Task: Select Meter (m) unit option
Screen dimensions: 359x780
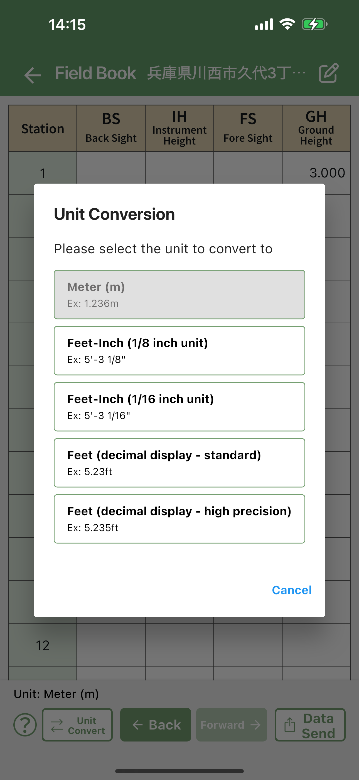Action: pos(179,295)
